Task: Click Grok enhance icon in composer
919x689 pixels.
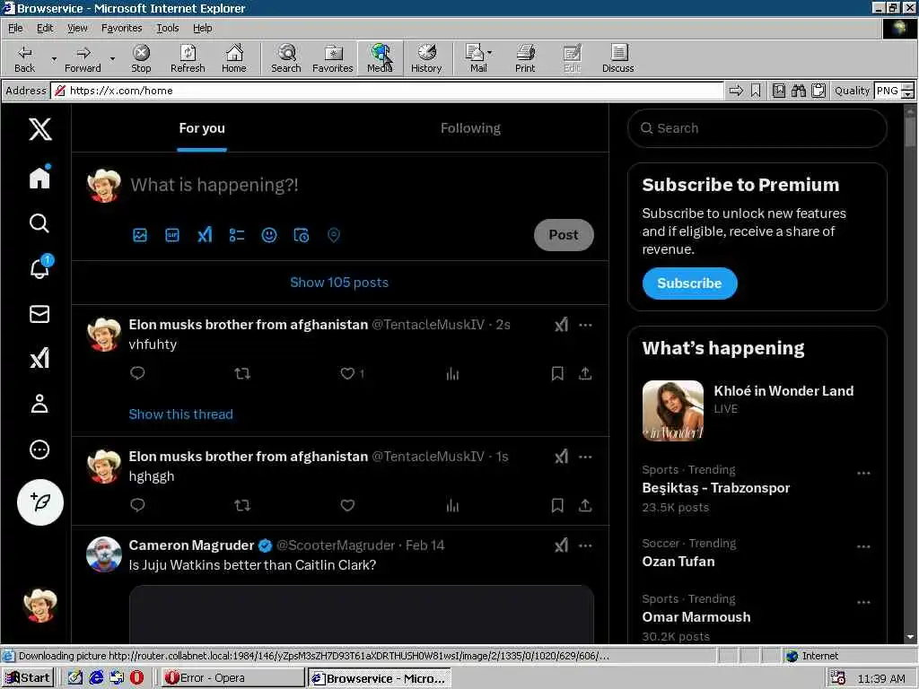Action: [x=205, y=236]
